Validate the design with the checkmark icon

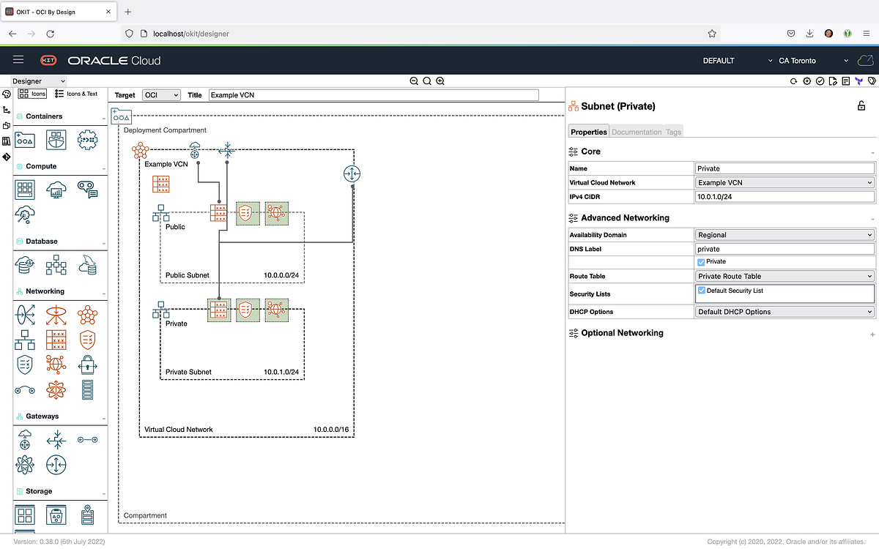click(818, 81)
